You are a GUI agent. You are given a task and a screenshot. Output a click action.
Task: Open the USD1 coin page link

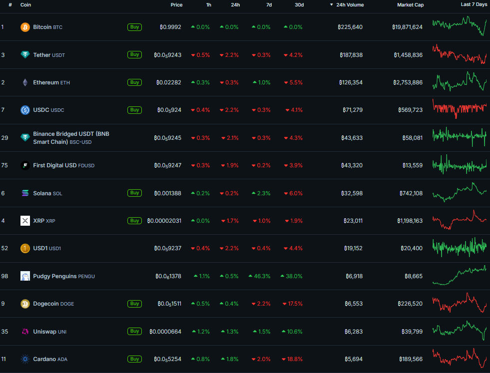(47, 248)
